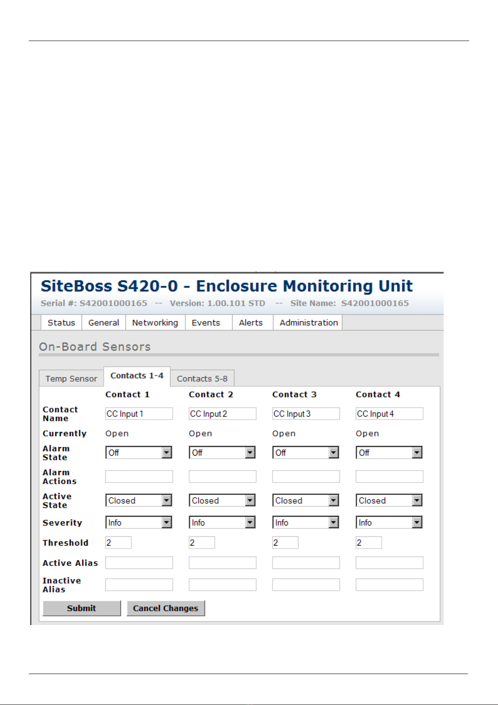The height and width of the screenshot is (705, 498).
Task: Expand Contact 2 Active State dropdown
Action: tap(222, 500)
